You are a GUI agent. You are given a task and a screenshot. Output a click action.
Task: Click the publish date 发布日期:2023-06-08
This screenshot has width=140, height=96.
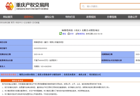click(94, 34)
